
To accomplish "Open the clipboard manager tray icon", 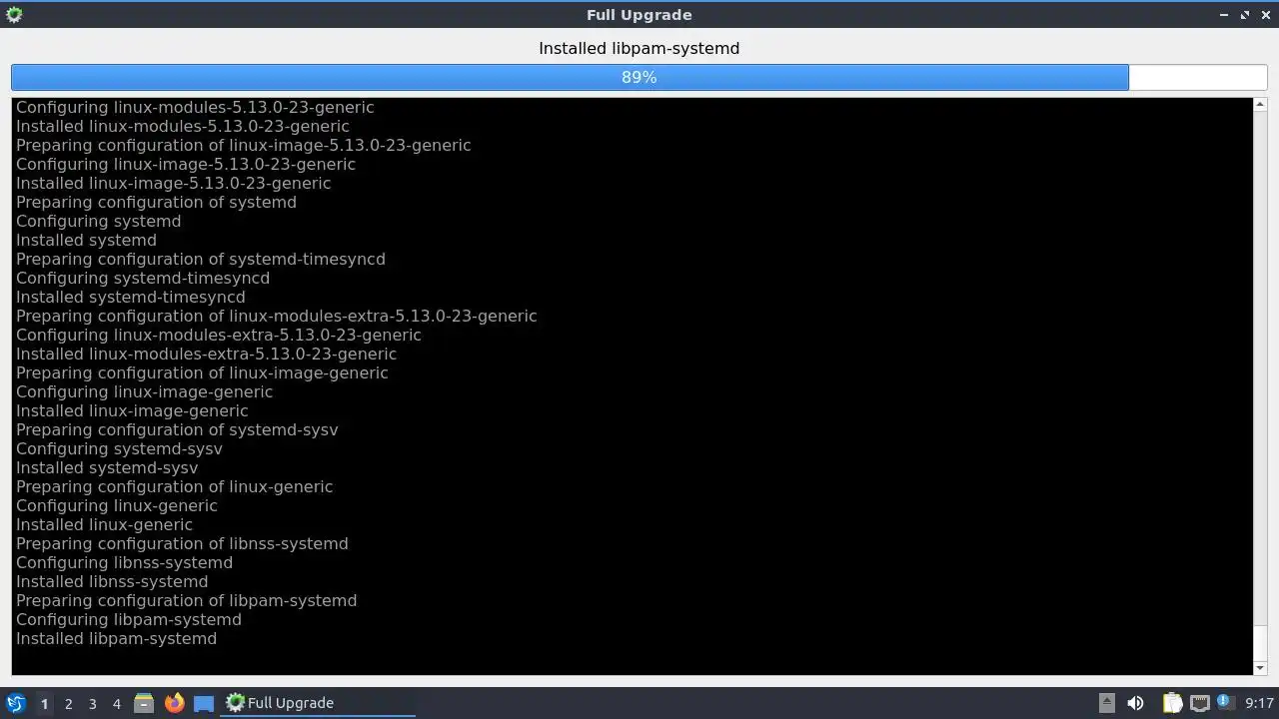I will tap(1172, 703).
